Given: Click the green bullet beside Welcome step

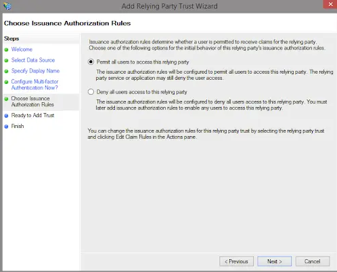Looking at the screenshot, I should click(x=6, y=49).
